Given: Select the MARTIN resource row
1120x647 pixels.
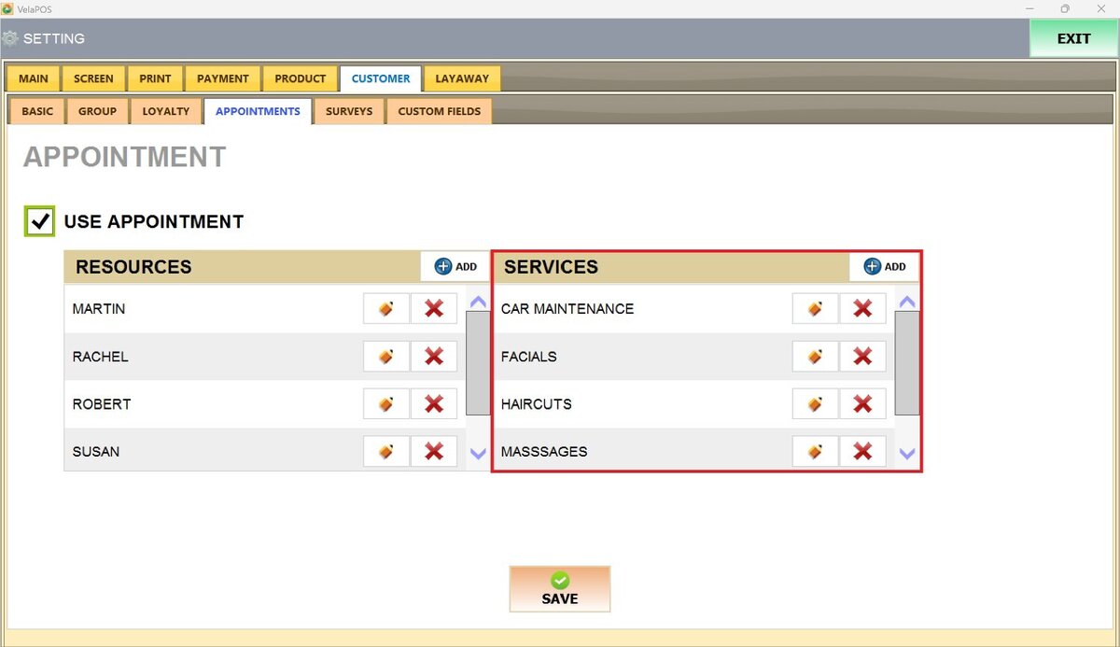Looking at the screenshot, I should [265, 309].
